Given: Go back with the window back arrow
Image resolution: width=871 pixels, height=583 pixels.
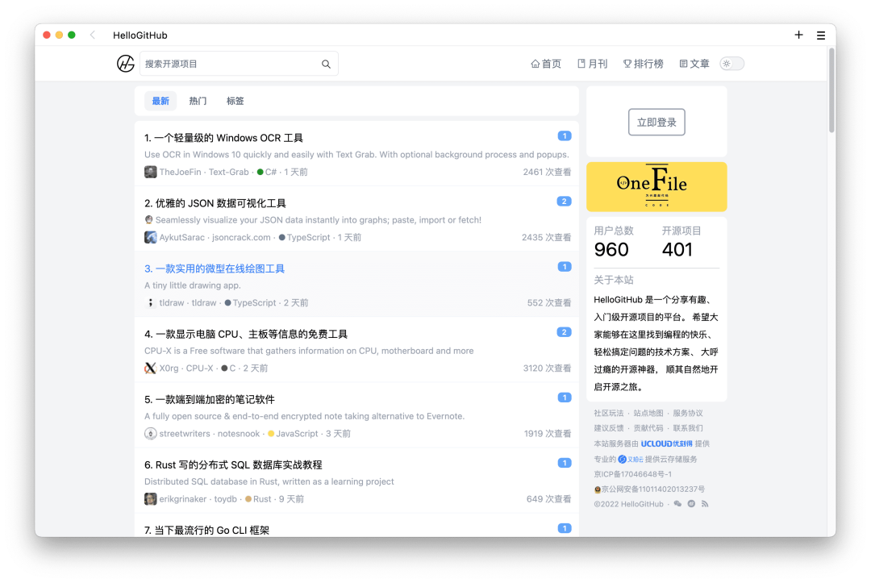Looking at the screenshot, I should tap(93, 35).
